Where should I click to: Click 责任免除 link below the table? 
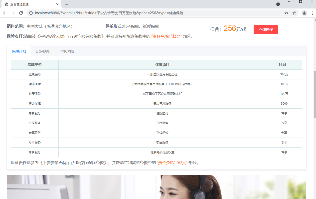pos(166,163)
